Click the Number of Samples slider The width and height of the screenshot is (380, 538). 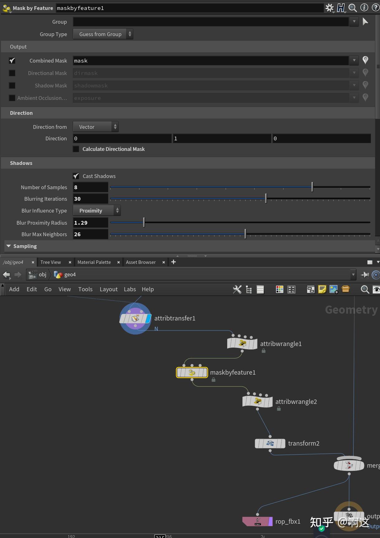pyautogui.click(x=240, y=187)
